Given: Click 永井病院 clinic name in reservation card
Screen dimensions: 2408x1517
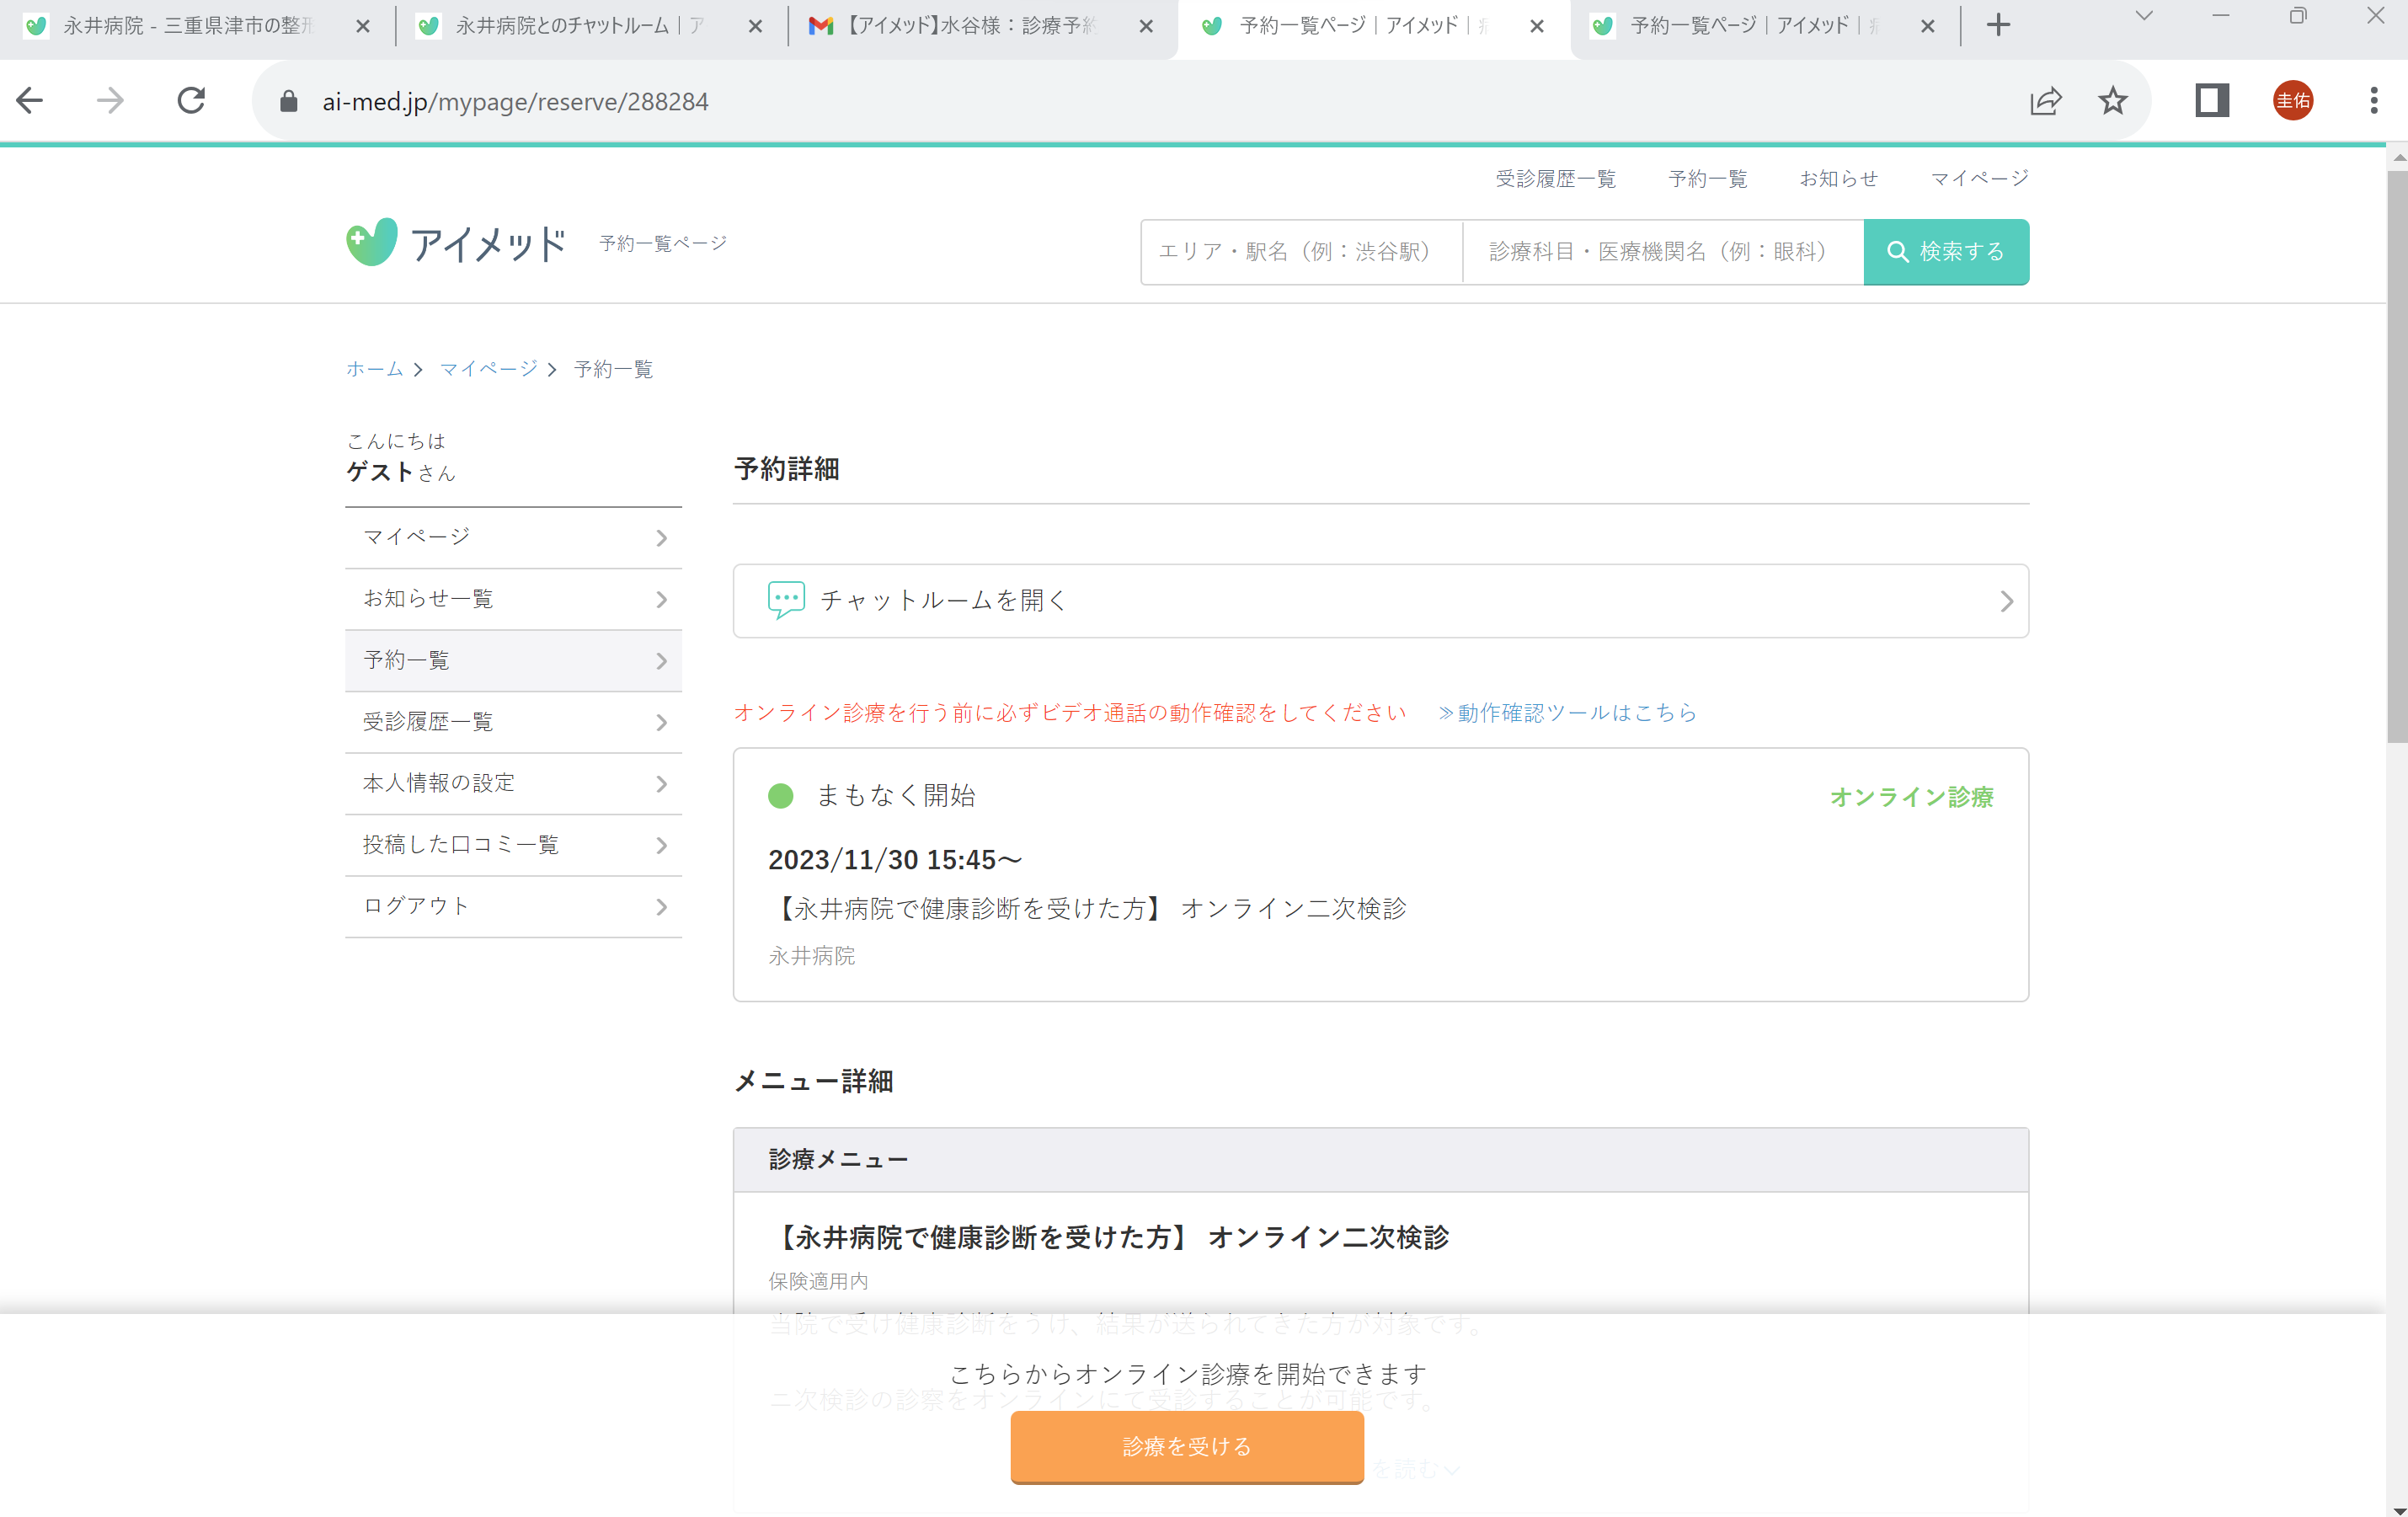Looking at the screenshot, I should click(811, 956).
